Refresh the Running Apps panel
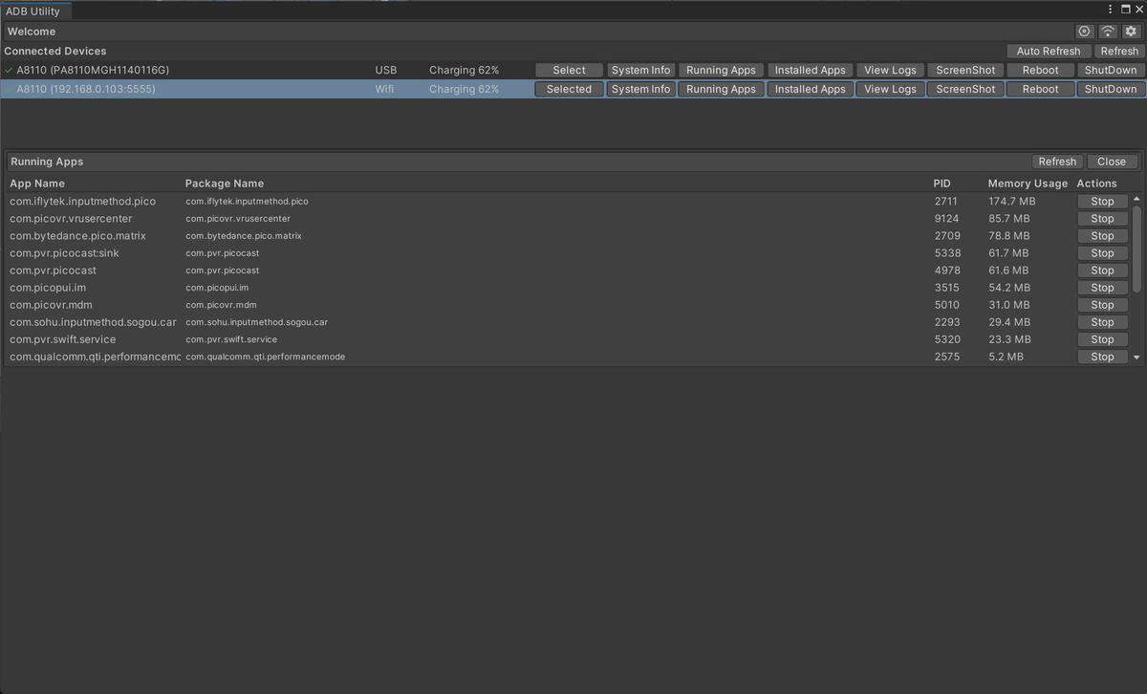Screen dimensions: 1147x694 pos(1057,162)
